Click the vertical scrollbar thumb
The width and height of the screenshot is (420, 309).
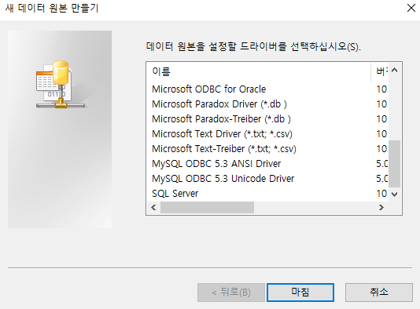click(394, 164)
